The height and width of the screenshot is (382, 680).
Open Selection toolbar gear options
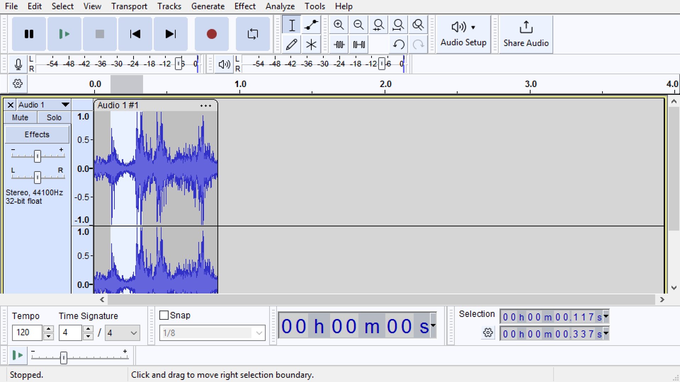tap(488, 333)
